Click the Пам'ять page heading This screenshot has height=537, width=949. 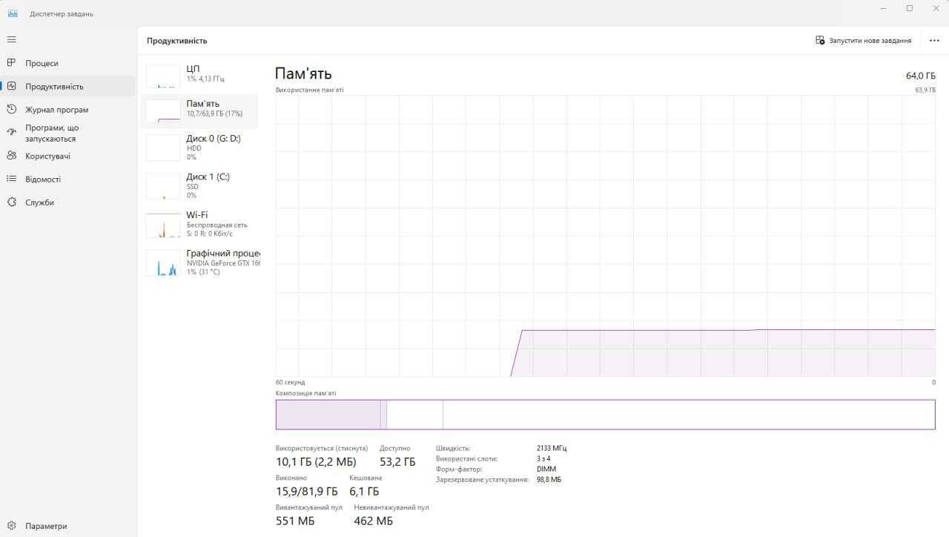[x=303, y=73]
